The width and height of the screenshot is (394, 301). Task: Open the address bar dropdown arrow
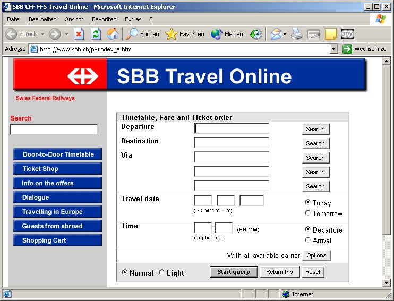click(333, 49)
